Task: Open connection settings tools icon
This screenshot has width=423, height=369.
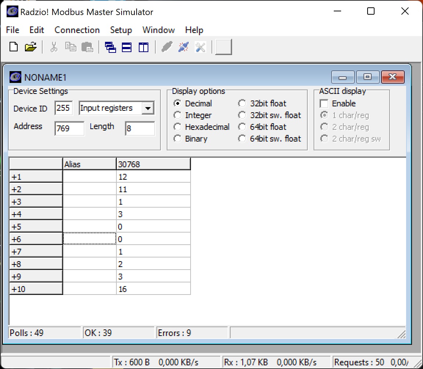Action: click(200, 47)
